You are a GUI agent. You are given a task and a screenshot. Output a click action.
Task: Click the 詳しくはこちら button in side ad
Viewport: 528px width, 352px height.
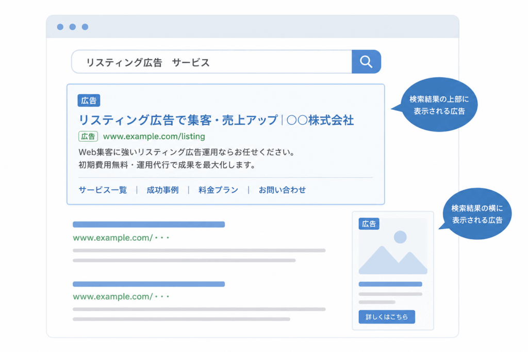click(387, 316)
